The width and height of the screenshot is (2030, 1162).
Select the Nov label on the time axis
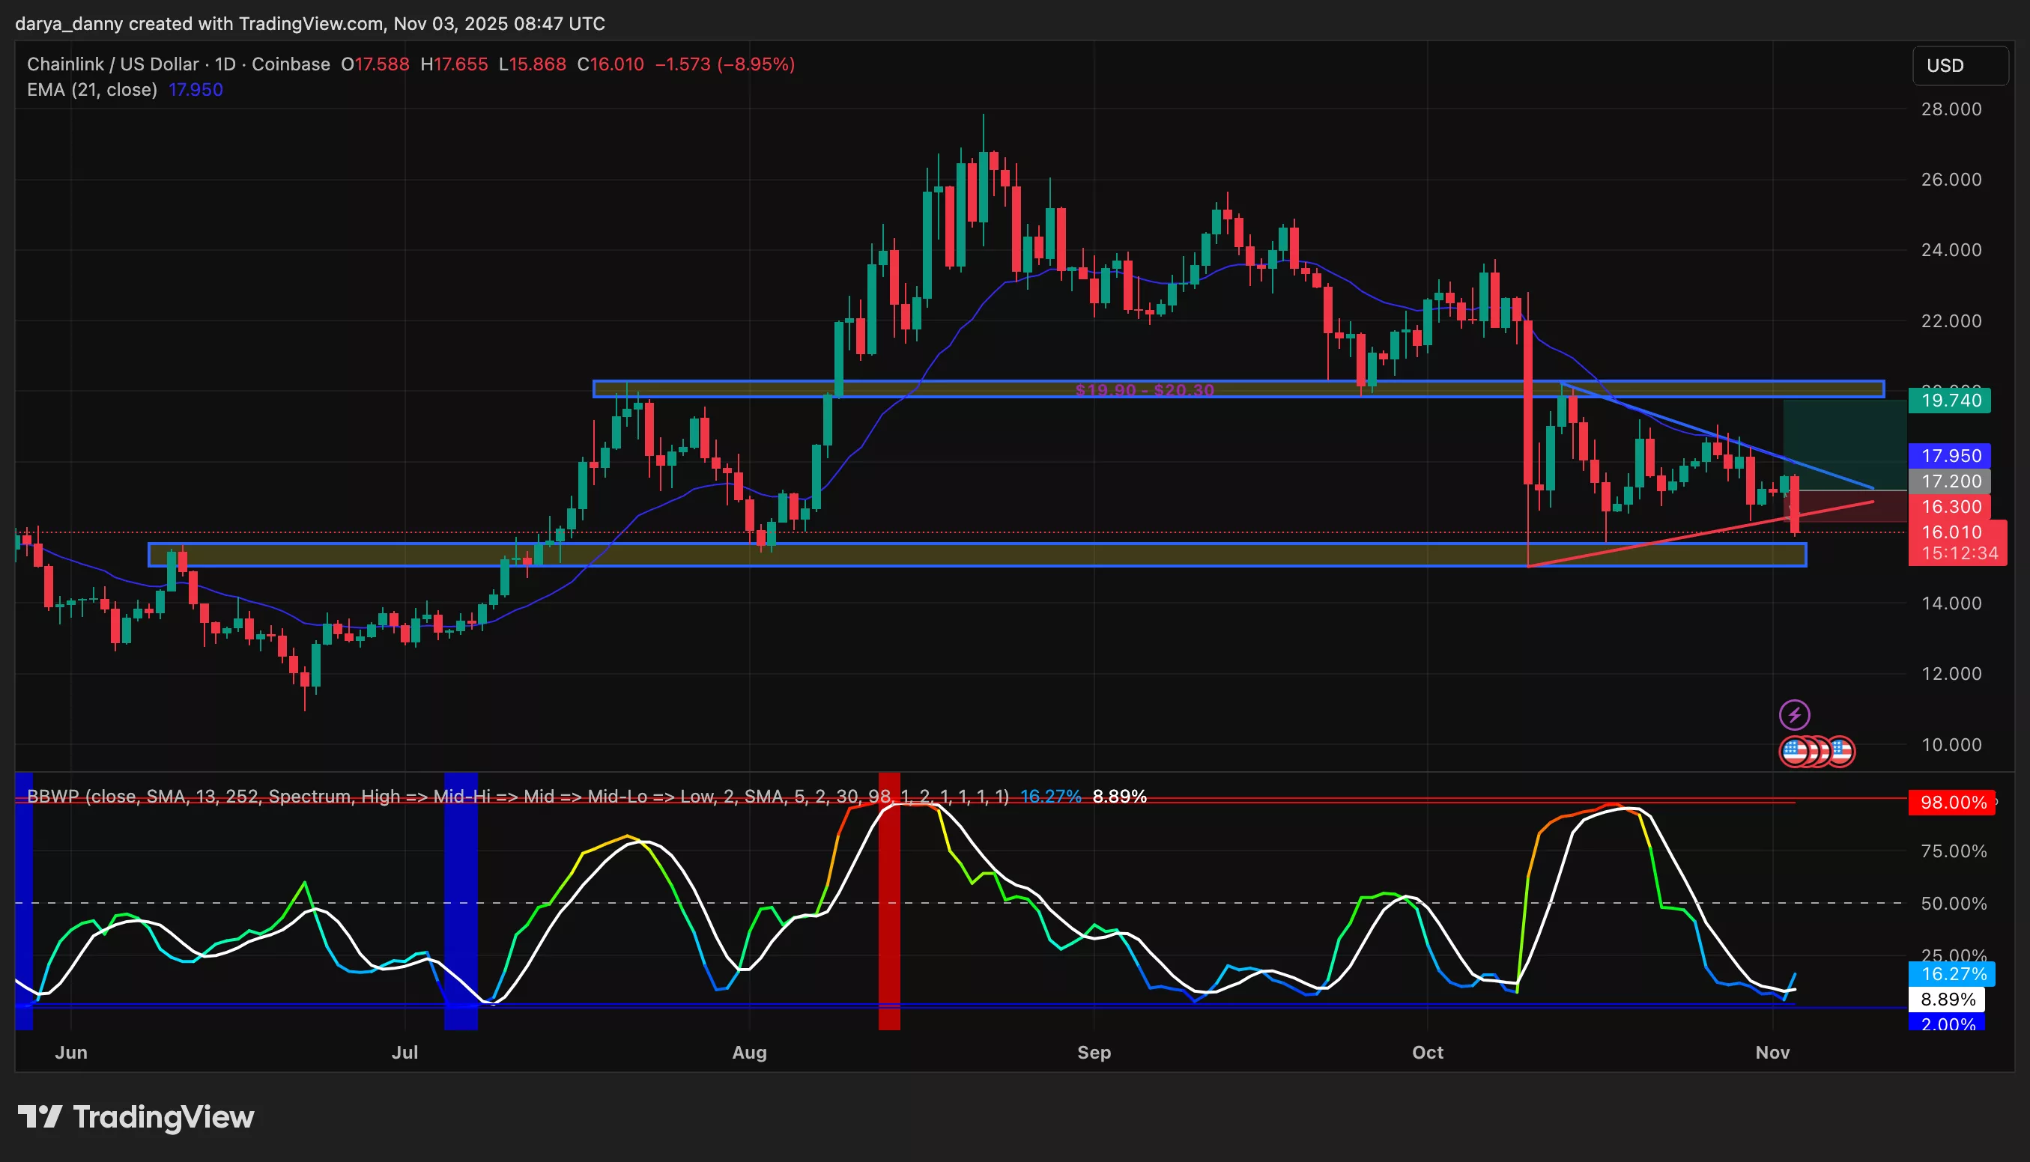tap(1774, 1053)
